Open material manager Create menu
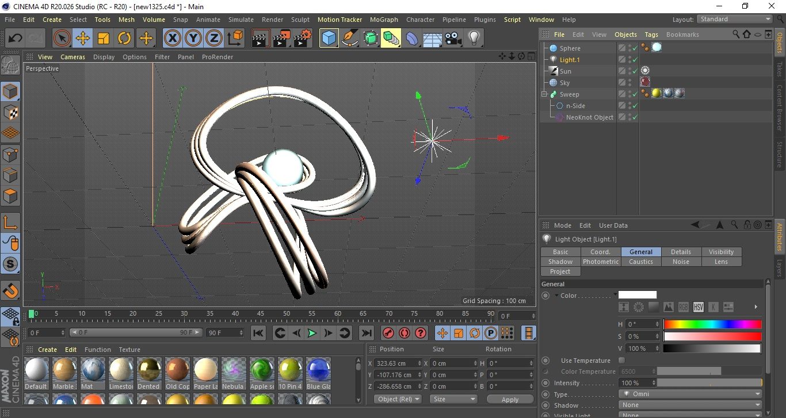 (47, 350)
